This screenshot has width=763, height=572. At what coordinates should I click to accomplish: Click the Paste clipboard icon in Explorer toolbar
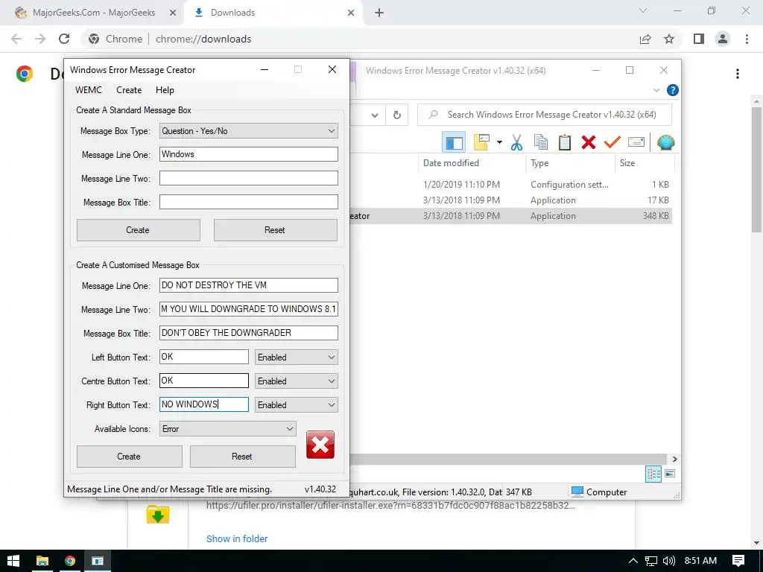point(565,142)
